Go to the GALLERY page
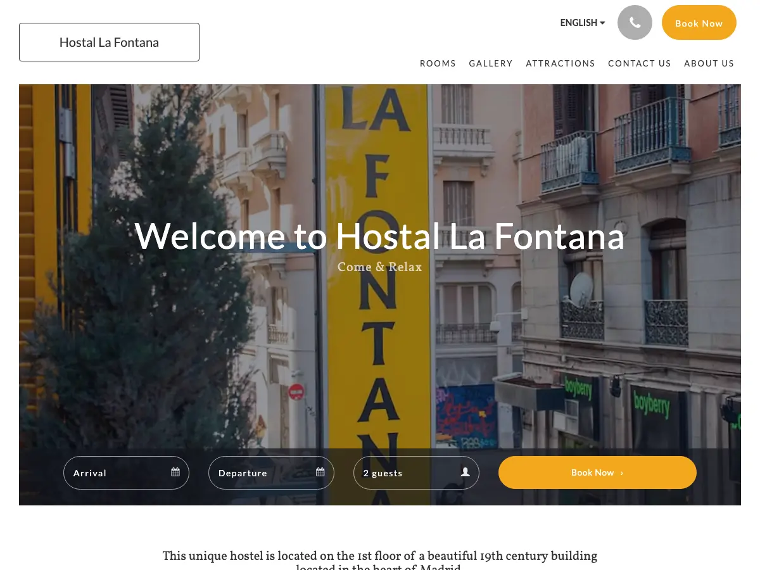760x570 pixels. tap(491, 63)
